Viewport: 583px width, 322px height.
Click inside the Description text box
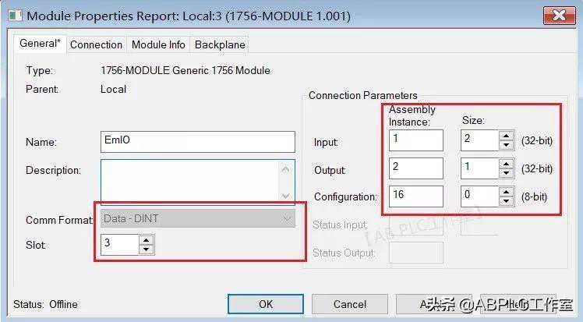click(x=189, y=181)
